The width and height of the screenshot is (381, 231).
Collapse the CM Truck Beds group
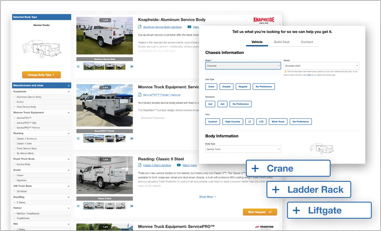pyautogui.click(x=69, y=186)
